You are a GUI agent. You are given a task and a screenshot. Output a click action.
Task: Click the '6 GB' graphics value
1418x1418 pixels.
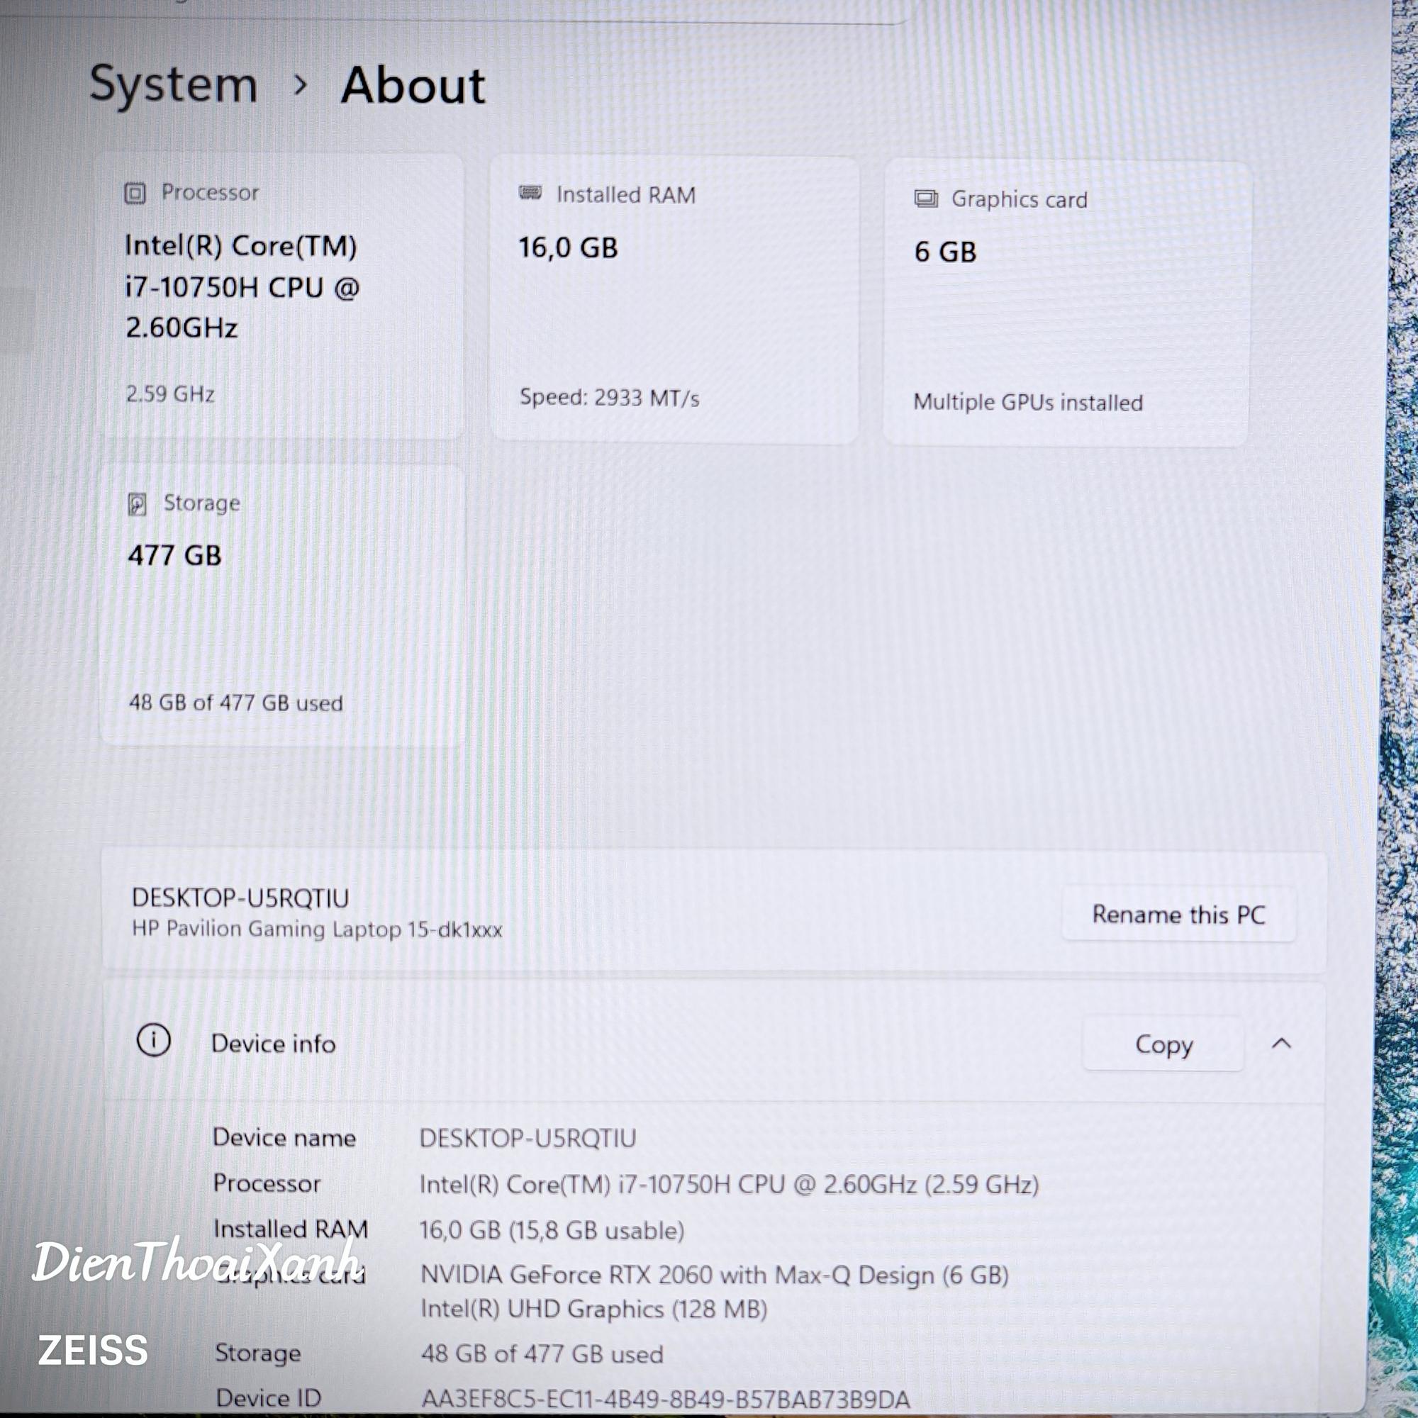pyautogui.click(x=945, y=252)
